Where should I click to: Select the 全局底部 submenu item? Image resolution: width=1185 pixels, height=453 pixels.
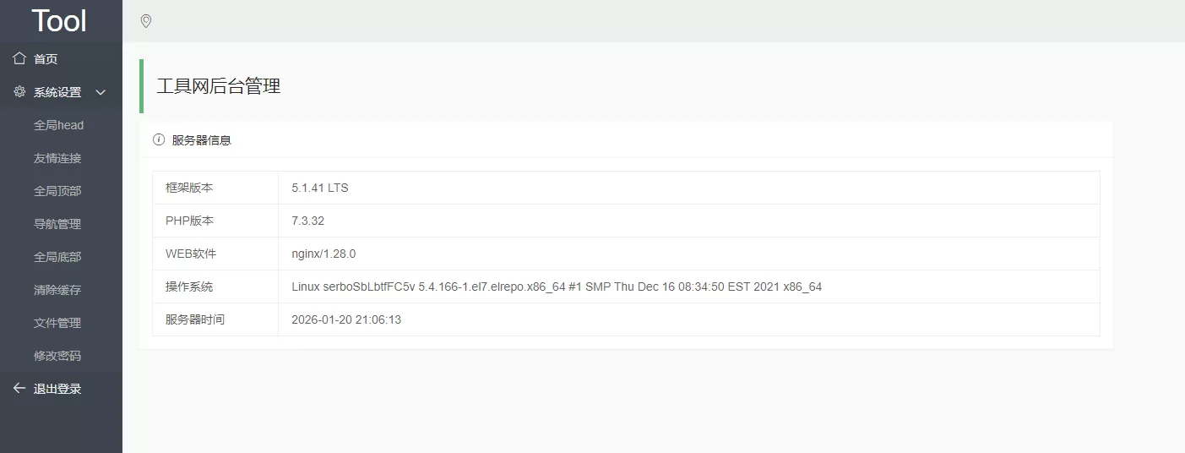(x=57, y=257)
